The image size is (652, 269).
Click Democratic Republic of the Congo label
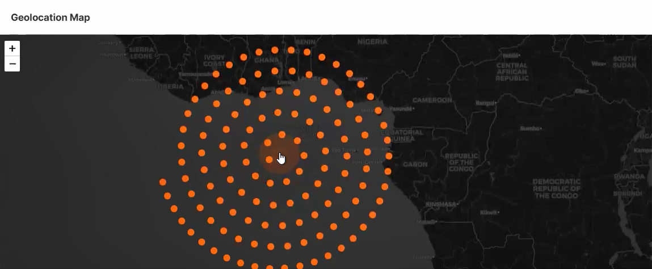point(556,188)
